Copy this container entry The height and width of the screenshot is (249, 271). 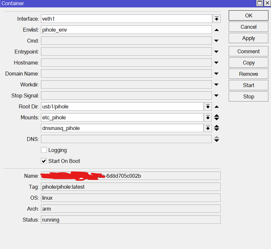coord(248,63)
